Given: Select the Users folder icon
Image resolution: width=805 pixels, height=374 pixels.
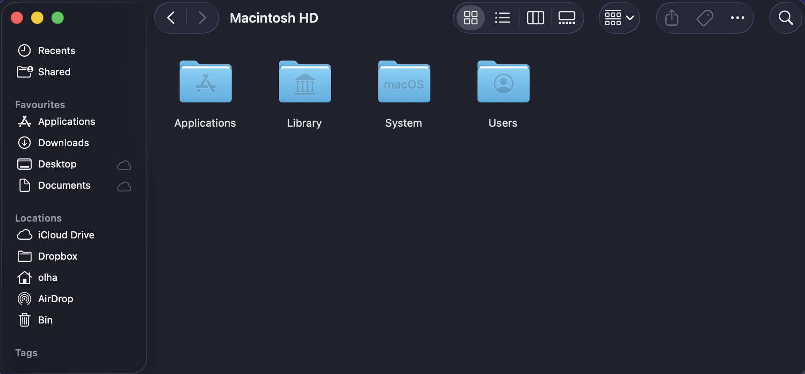Looking at the screenshot, I should click(x=504, y=82).
